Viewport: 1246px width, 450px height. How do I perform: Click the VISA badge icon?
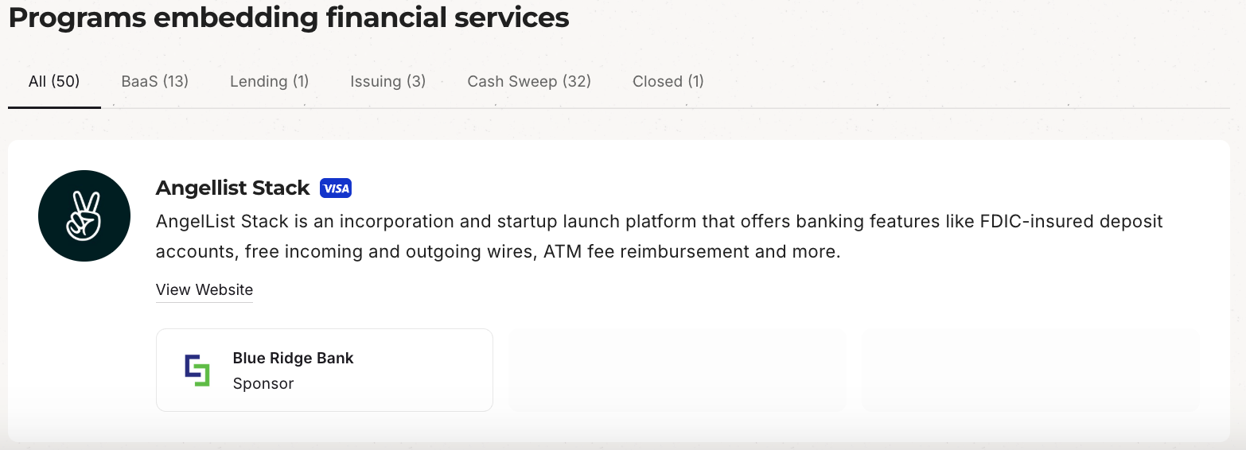click(336, 188)
